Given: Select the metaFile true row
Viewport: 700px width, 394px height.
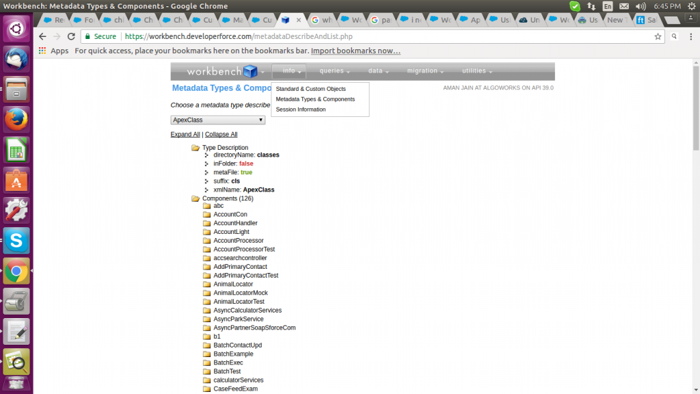Looking at the screenshot, I should point(232,172).
